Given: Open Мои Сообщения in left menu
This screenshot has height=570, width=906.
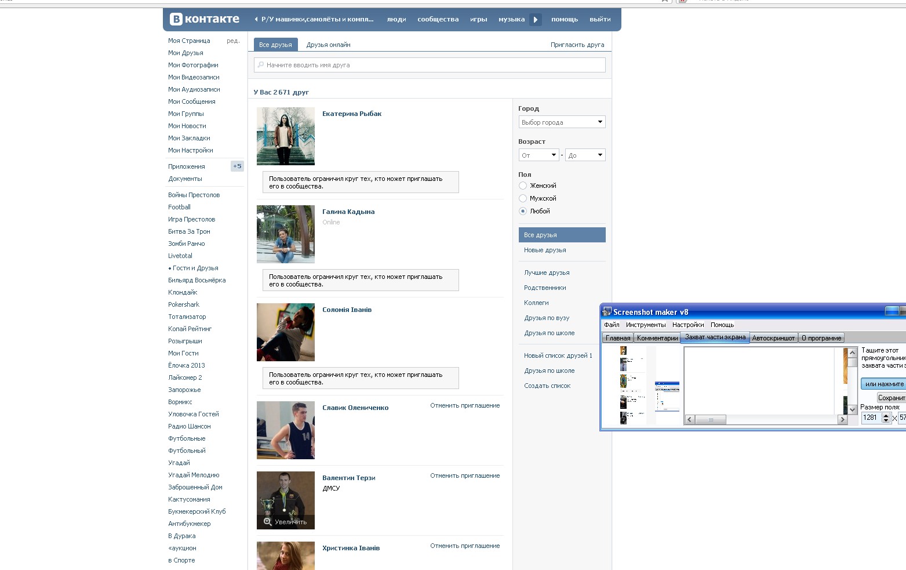Looking at the screenshot, I should [x=192, y=101].
